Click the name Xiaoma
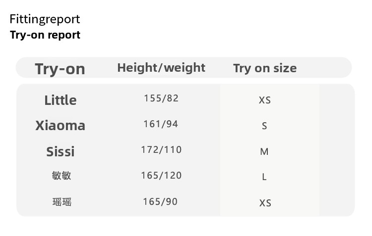The image size is (372, 236). tap(60, 126)
